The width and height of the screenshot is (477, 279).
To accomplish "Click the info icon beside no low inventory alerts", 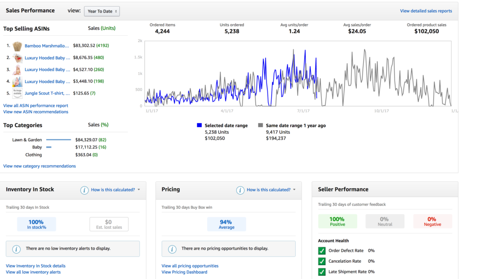I will (16, 249).
